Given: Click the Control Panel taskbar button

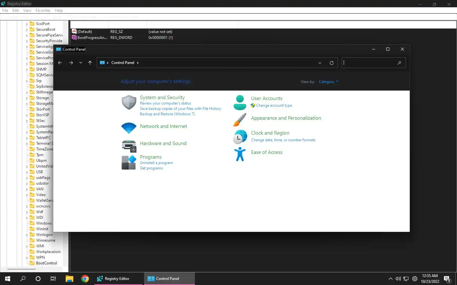Looking at the screenshot, I should tap(169, 279).
